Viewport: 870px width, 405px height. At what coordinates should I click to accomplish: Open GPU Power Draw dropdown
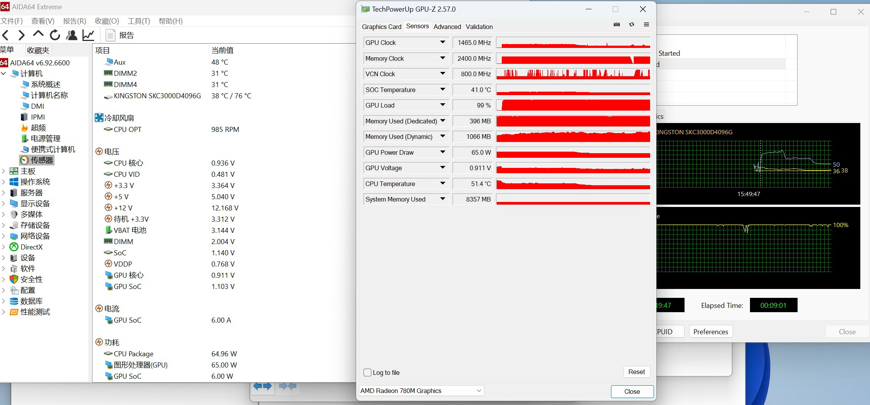pyautogui.click(x=443, y=152)
